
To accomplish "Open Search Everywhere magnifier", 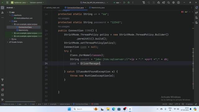I will 169,2.
